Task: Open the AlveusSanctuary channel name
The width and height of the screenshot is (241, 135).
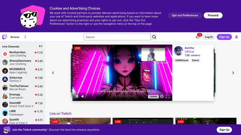Action: tap(20, 61)
